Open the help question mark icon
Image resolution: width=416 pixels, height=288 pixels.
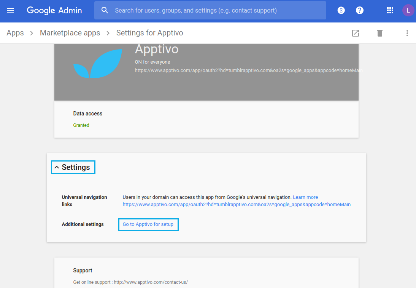click(359, 10)
